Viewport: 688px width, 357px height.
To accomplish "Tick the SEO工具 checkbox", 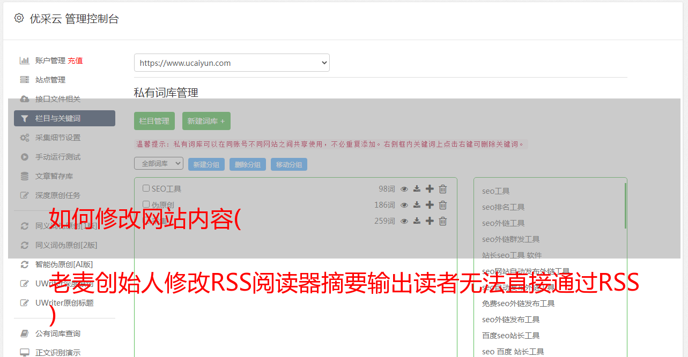I will tap(146, 188).
